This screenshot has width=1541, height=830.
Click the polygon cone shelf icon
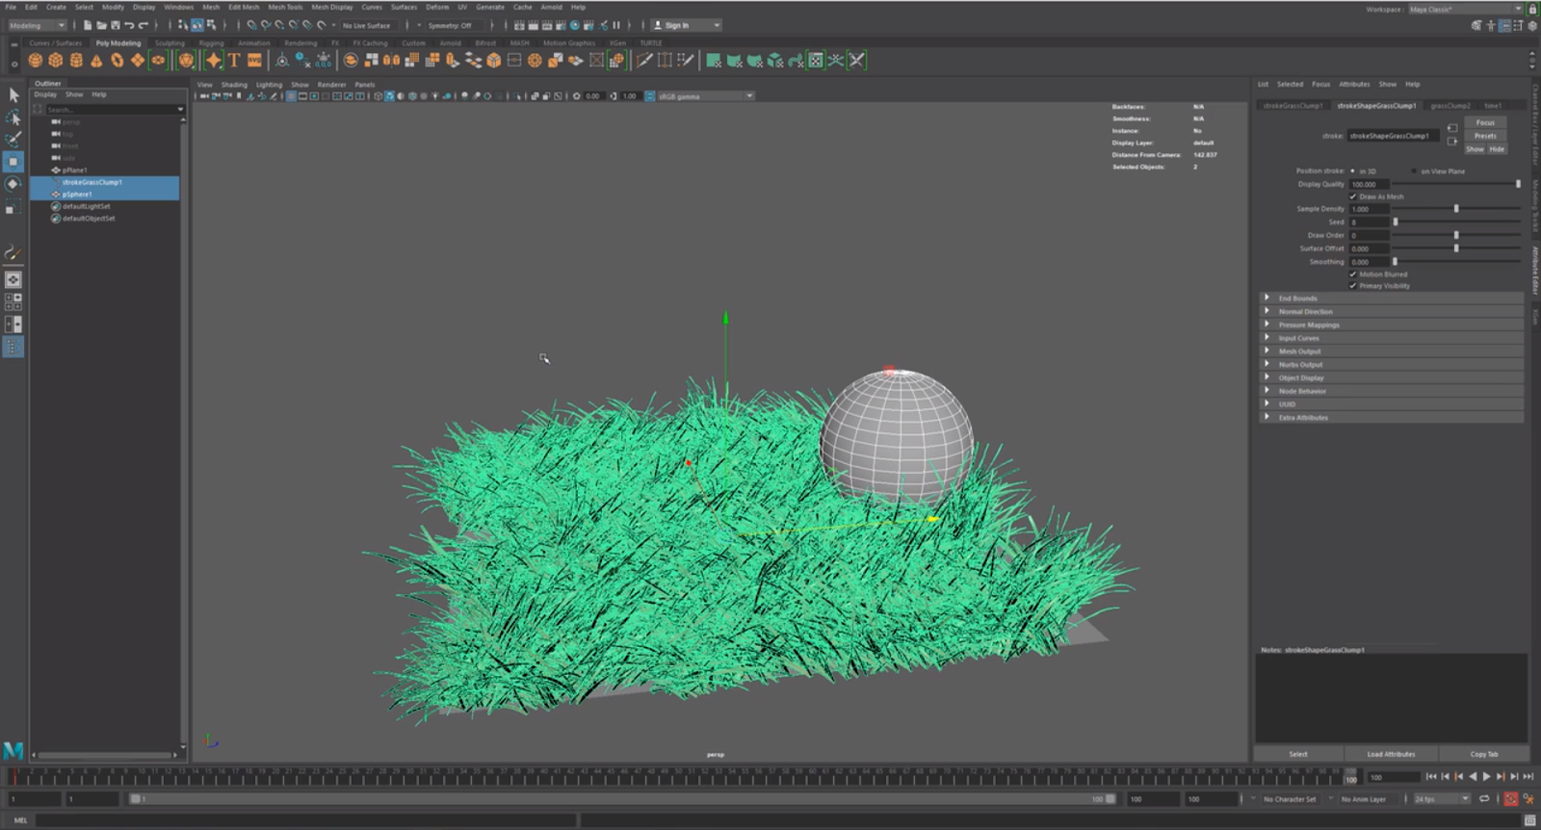pyautogui.click(x=96, y=61)
